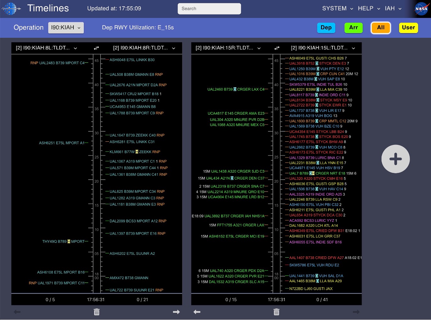Select flight UAL722 B739 SUUNR E21
431x320 pixels.
[136, 290]
